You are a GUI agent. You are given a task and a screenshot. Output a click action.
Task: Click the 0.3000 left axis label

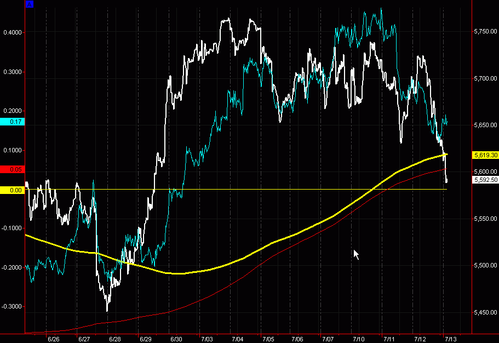tap(13, 72)
